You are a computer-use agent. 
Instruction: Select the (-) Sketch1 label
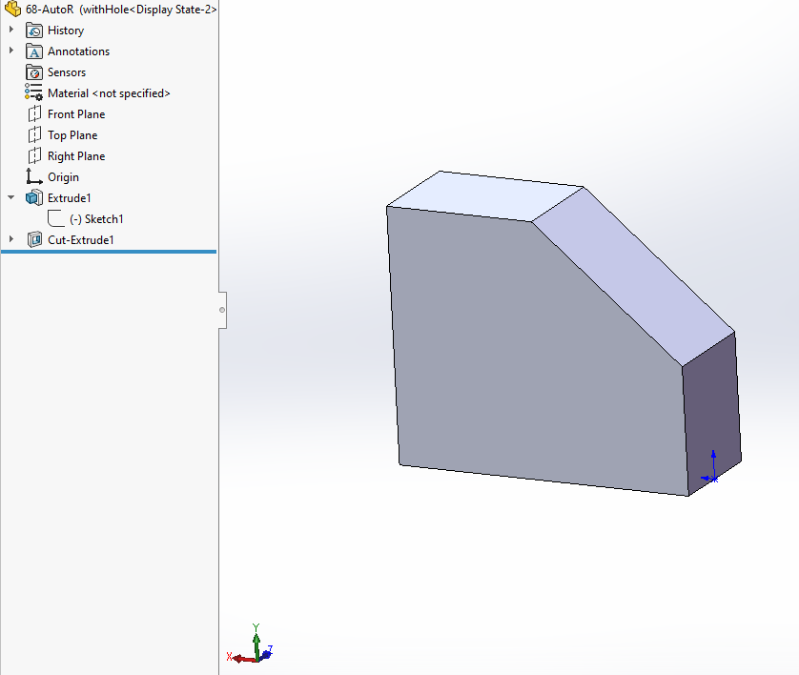(96, 219)
